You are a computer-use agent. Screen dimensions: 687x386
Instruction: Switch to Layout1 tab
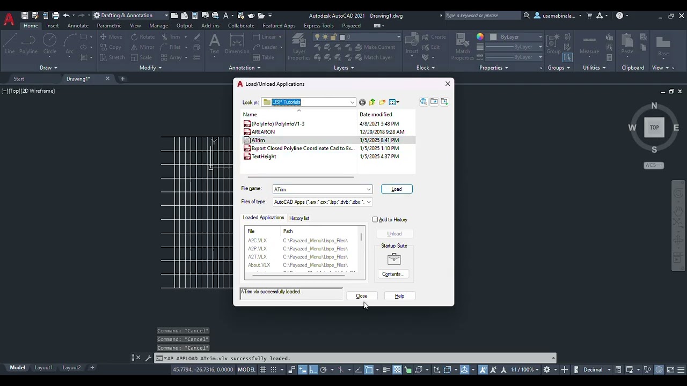pos(43,368)
